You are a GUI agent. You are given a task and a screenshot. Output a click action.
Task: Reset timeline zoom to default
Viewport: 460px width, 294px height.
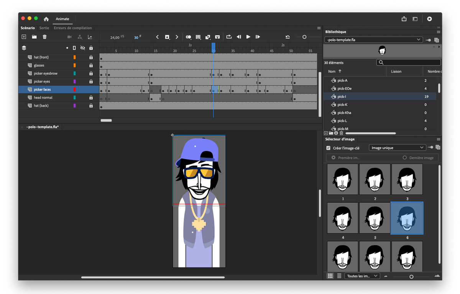coord(287,37)
